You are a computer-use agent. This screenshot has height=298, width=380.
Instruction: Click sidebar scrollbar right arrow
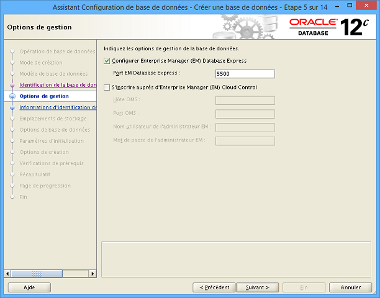(93, 274)
